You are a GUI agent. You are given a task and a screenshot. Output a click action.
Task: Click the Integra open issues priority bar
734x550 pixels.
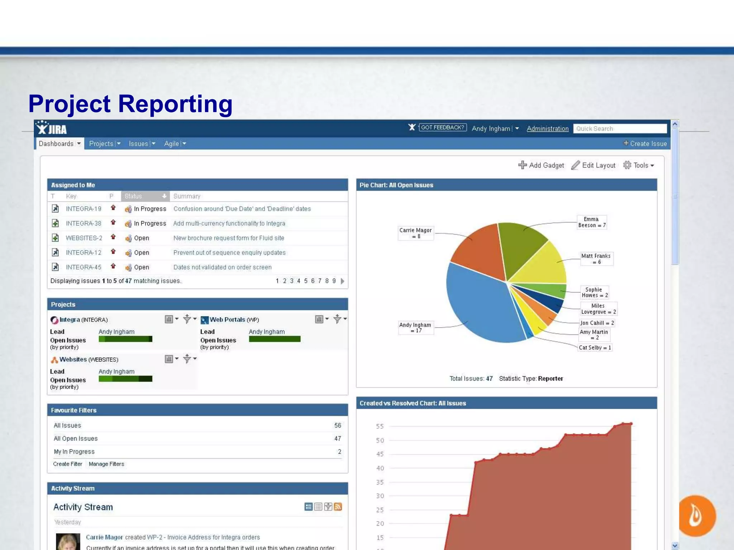pos(125,339)
